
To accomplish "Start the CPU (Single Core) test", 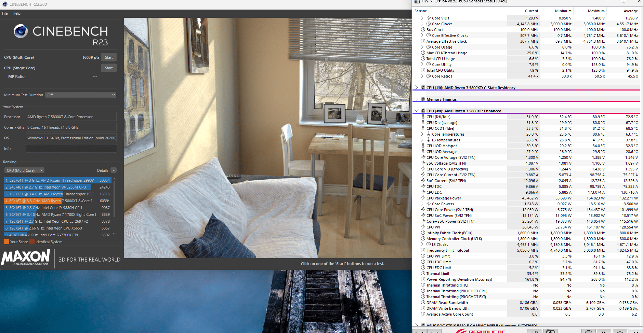I will pos(109,68).
